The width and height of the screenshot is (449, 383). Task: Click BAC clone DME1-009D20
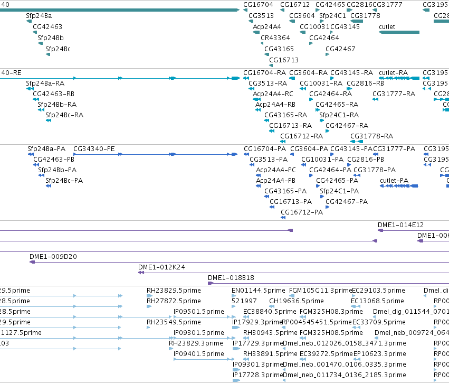pyautogui.click(x=53, y=257)
